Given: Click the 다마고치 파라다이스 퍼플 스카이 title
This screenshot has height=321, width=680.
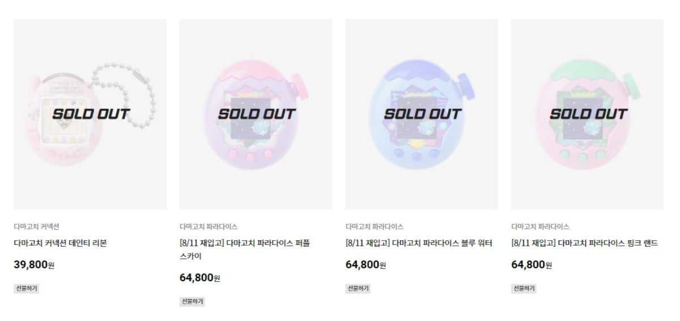Looking at the screenshot, I should 245,249.
